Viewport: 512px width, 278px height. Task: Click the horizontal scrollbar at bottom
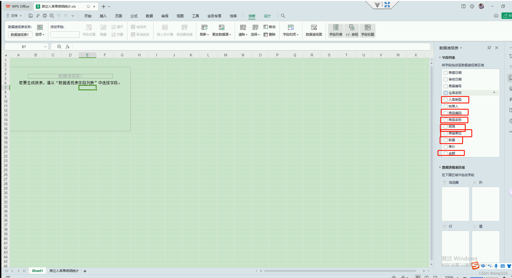340,271
